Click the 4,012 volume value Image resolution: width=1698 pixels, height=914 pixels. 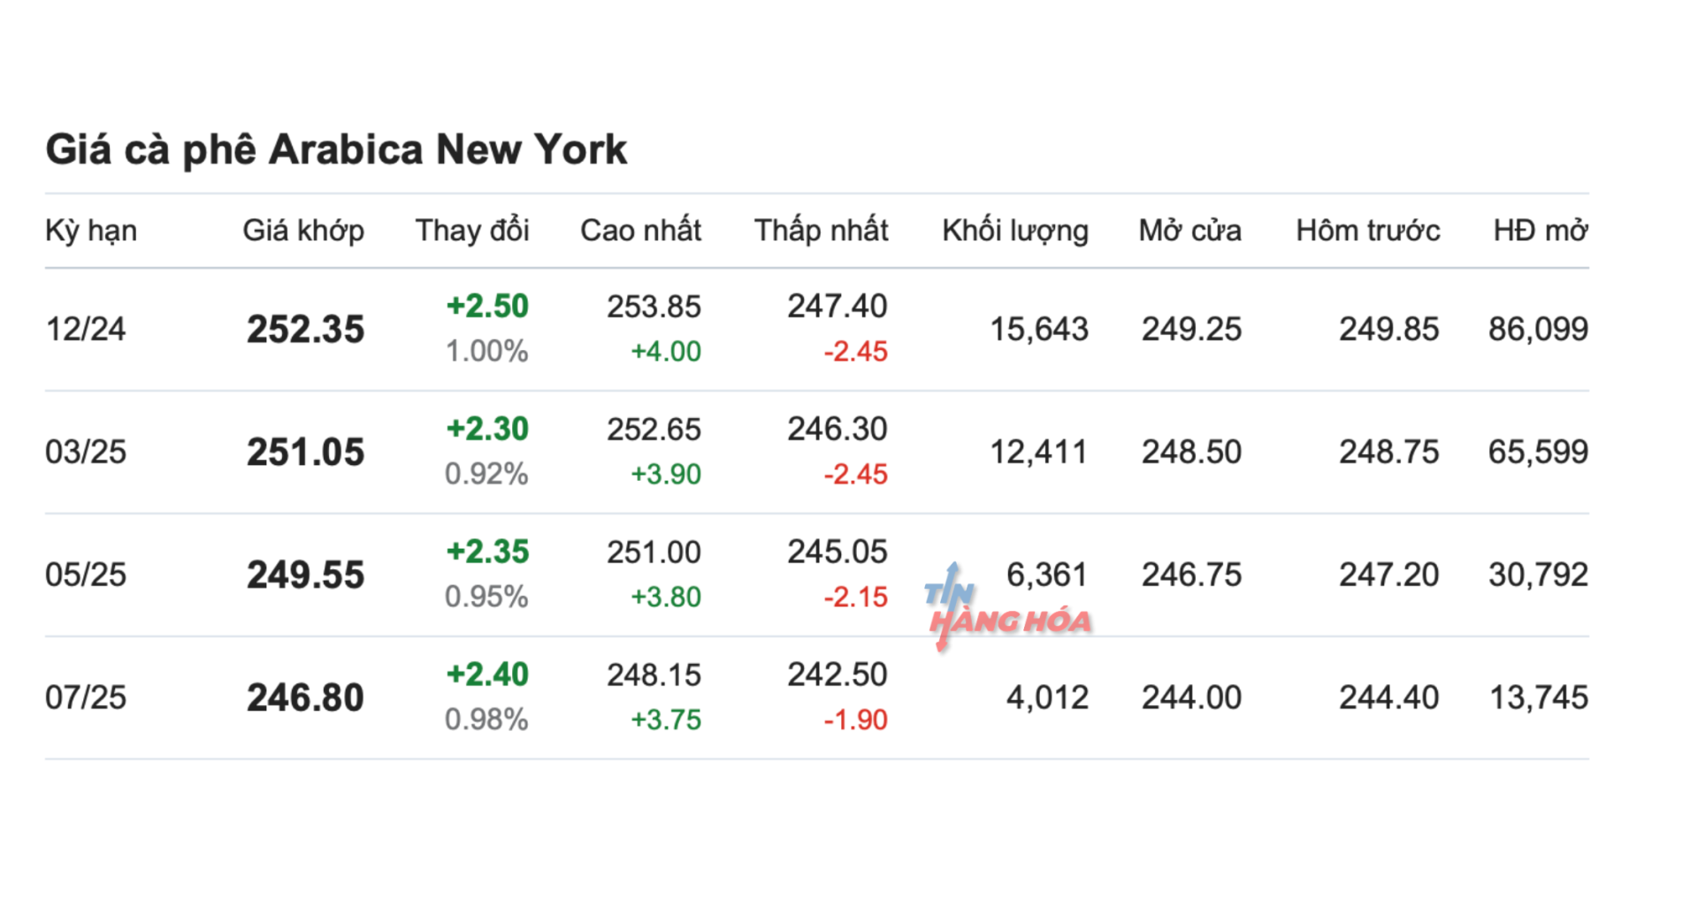pos(1047,698)
